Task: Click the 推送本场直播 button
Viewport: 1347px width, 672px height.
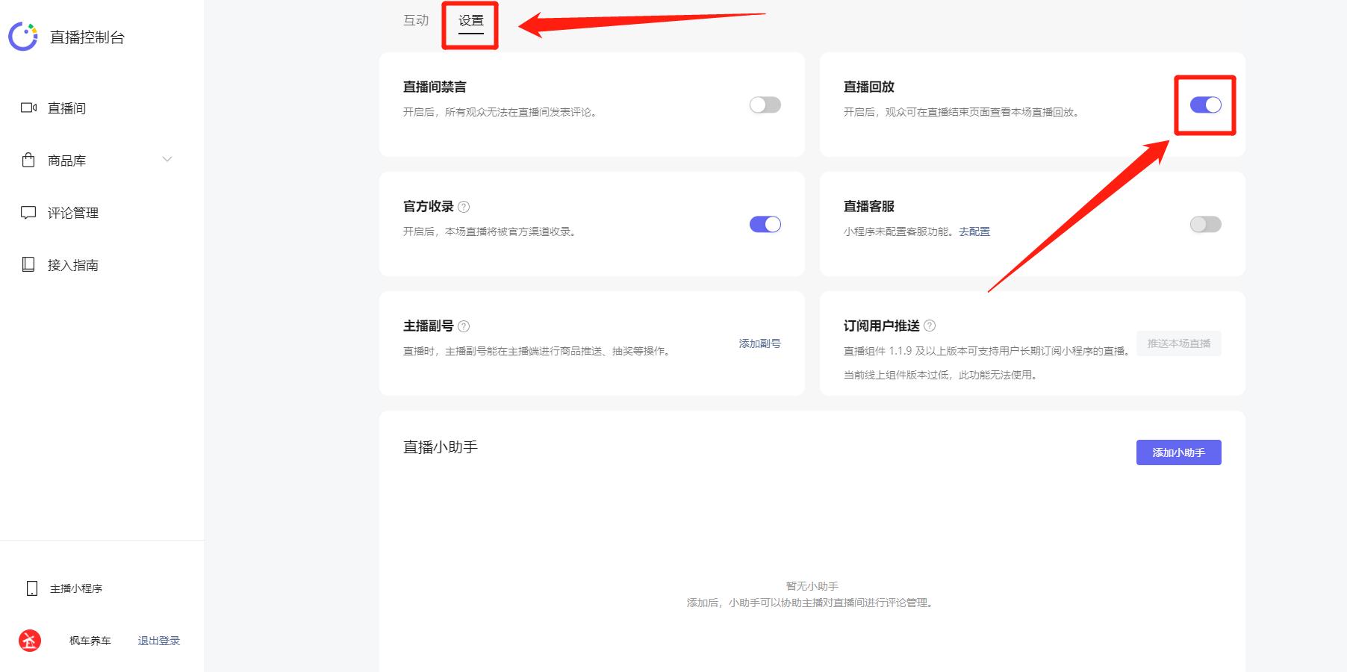Action: pos(1178,343)
